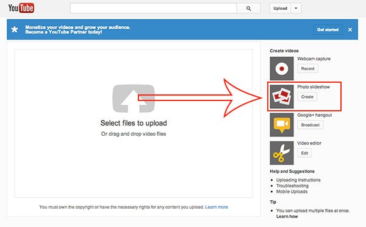Click the gray upload arrow icon

pyautogui.click(x=134, y=99)
